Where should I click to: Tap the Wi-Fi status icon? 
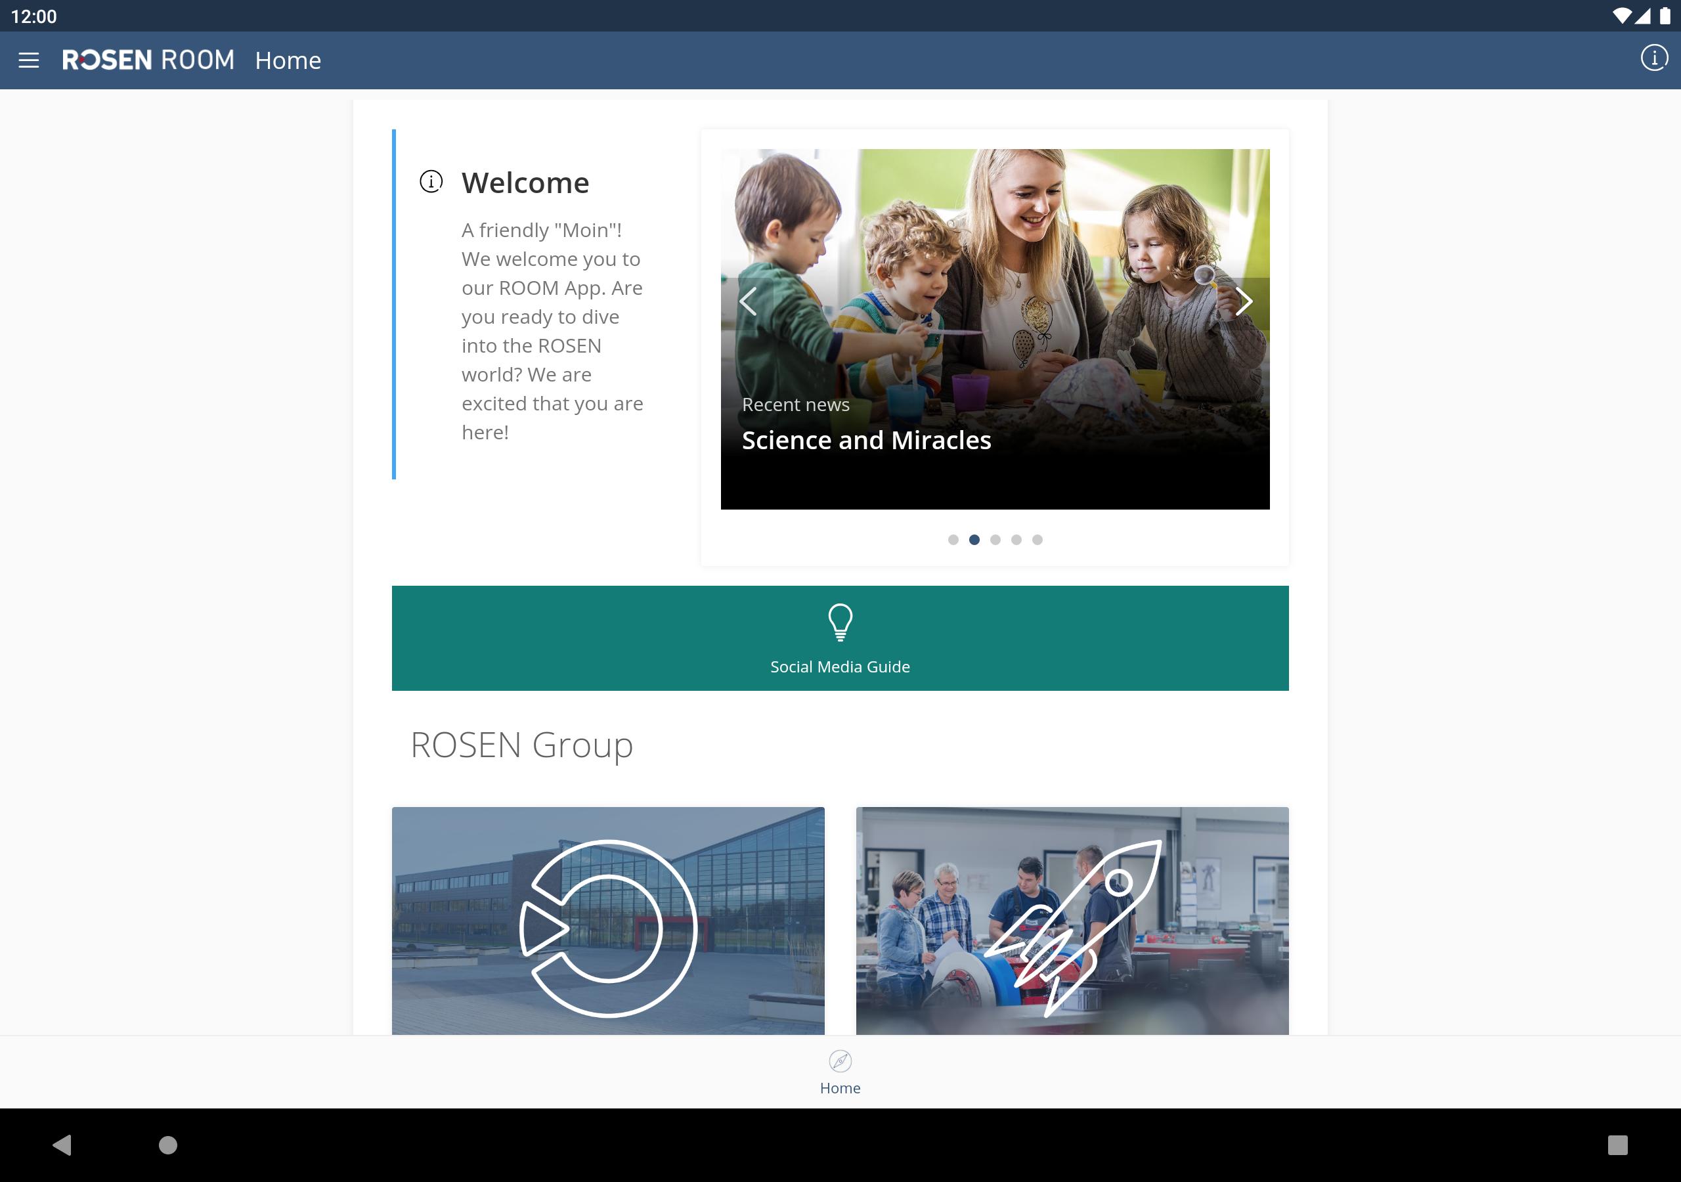(1621, 16)
